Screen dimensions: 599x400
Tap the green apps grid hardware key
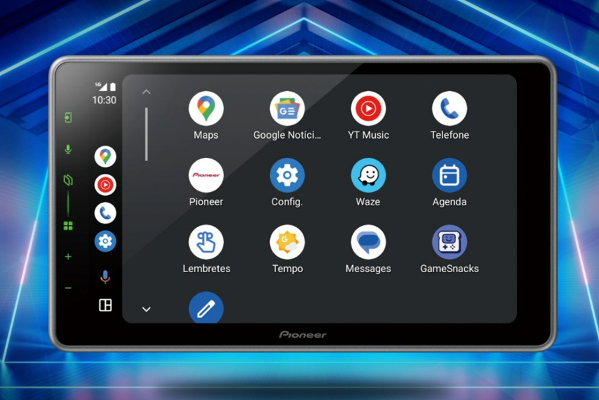coord(68,226)
